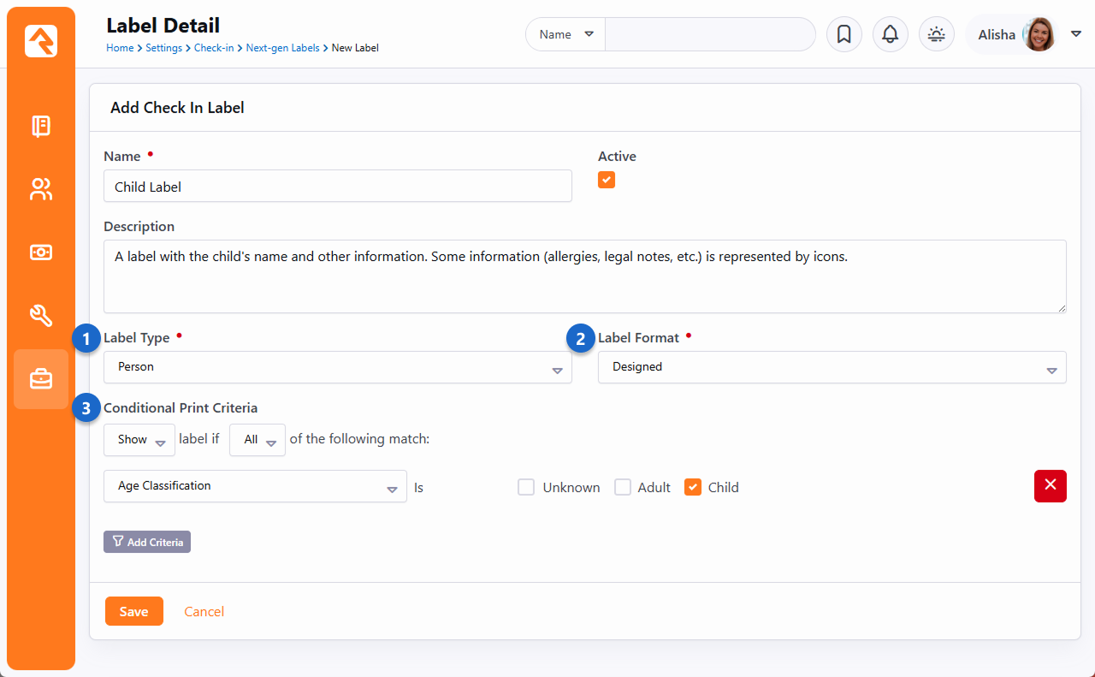Check the Adult age classification box
The image size is (1095, 677).
click(623, 487)
